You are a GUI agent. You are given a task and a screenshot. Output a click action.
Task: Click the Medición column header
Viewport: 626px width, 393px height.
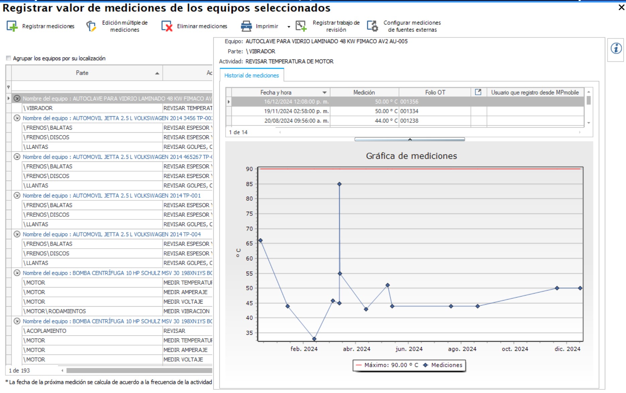point(364,92)
